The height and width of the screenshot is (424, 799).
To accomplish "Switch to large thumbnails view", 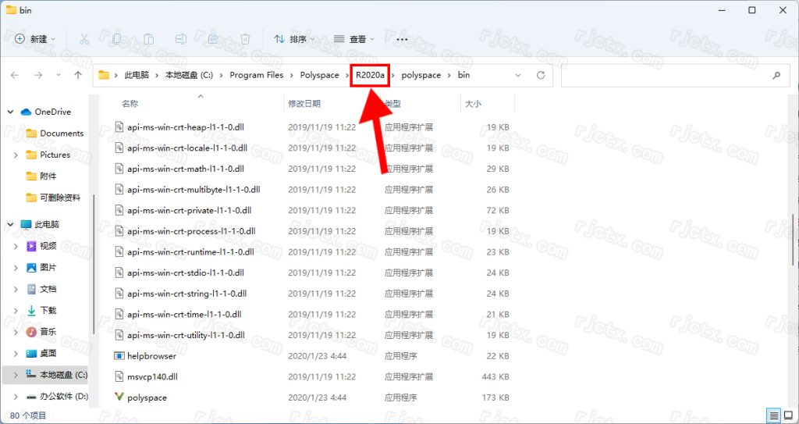I will [788, 415].
